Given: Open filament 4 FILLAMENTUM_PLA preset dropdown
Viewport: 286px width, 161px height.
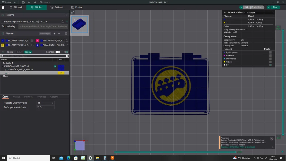Looking at the screenshot, I should tap(52, 45).
